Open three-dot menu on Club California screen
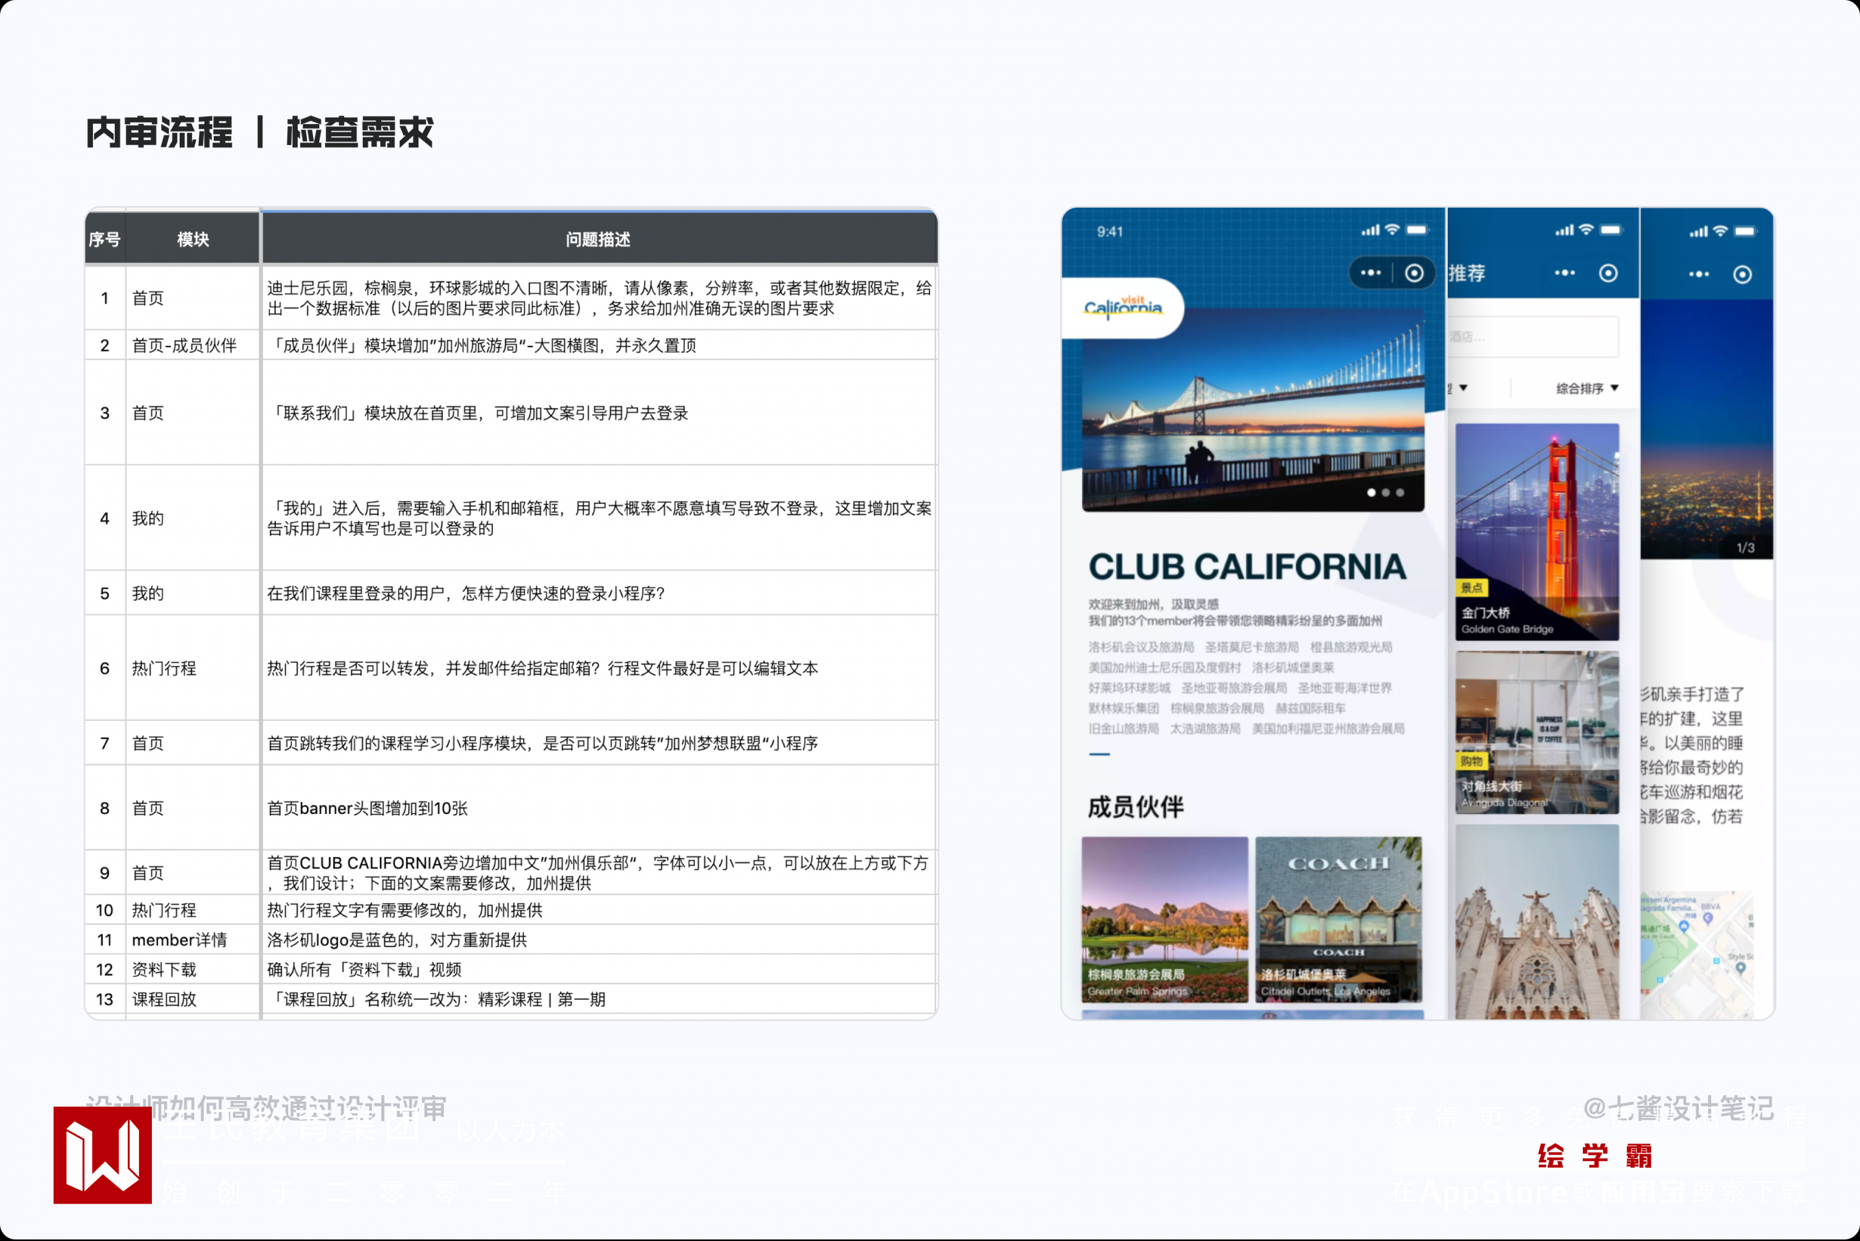Image resolution: width=1860 pixels, height=1241 pixels. [1370, 273]
